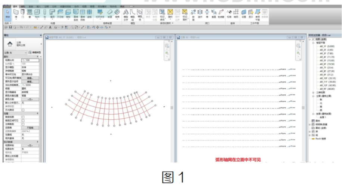Image resolution: width=342 pixels, height=190 pixels.
Task: Pick the Window (窗) tool
Action: click(x=29, y=13)
